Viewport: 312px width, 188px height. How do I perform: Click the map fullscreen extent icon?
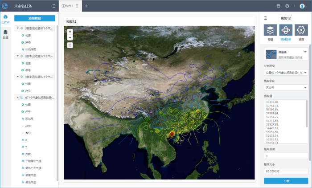pos(70,45)
